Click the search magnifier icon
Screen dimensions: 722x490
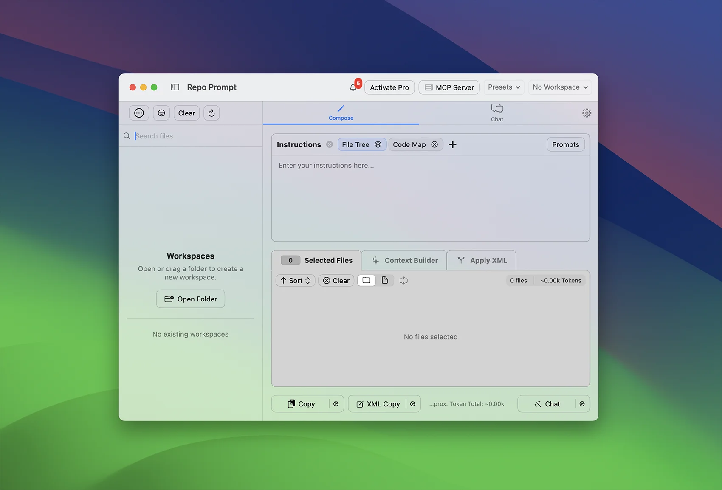click(x=127, y=136)
